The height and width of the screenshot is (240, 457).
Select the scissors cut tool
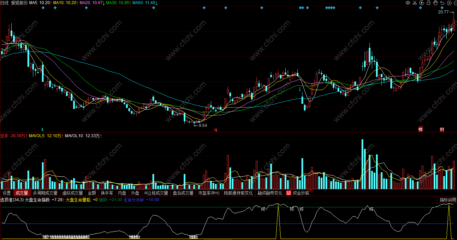[x=415, y=3]
